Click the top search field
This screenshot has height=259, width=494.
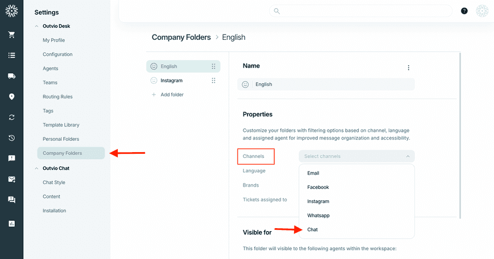point(361,11)
